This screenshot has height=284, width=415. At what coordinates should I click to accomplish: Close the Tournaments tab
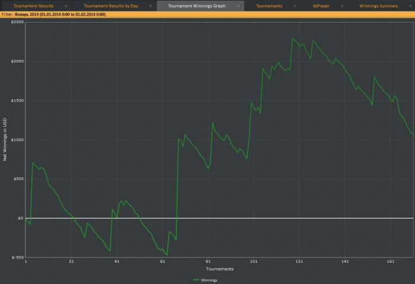[295, 6]
